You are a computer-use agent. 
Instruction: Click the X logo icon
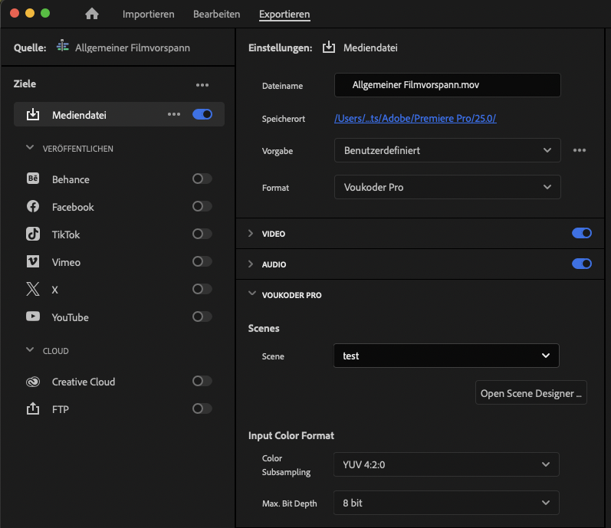pos(33,290)
